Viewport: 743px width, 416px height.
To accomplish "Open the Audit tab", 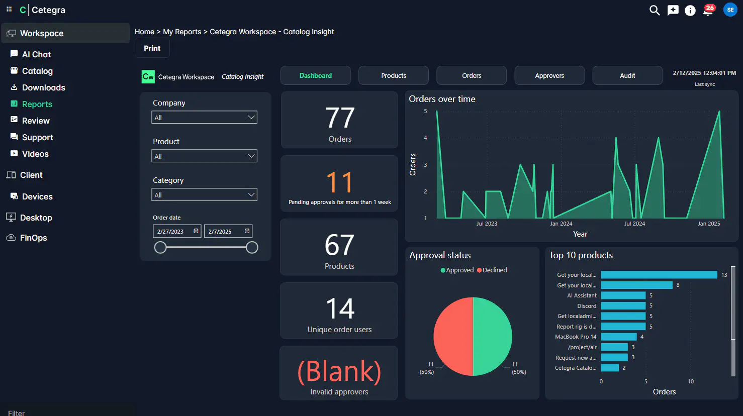I will pyautogui.click(x=627, y=76).
